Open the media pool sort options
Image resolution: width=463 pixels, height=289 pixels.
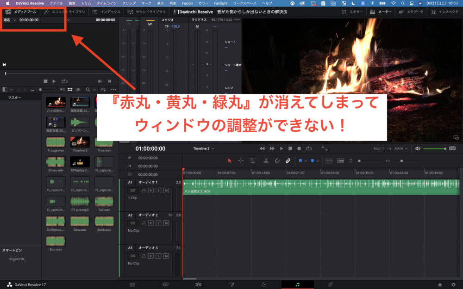point(103,89)
